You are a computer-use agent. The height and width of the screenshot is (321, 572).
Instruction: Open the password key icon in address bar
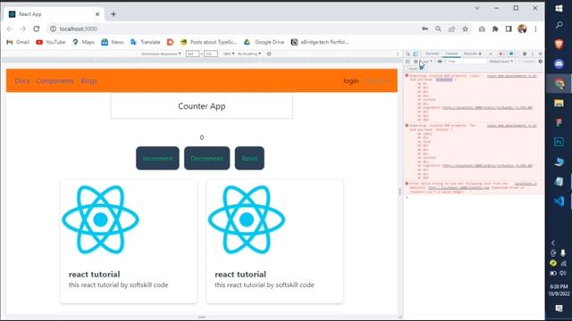pos(425,29)
